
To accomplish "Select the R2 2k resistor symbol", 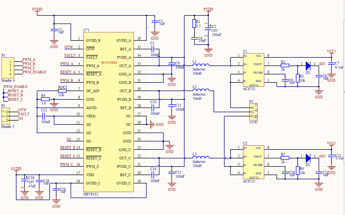I will [x=285, y=65].
